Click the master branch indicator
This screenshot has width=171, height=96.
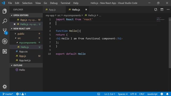pos(8,94)
